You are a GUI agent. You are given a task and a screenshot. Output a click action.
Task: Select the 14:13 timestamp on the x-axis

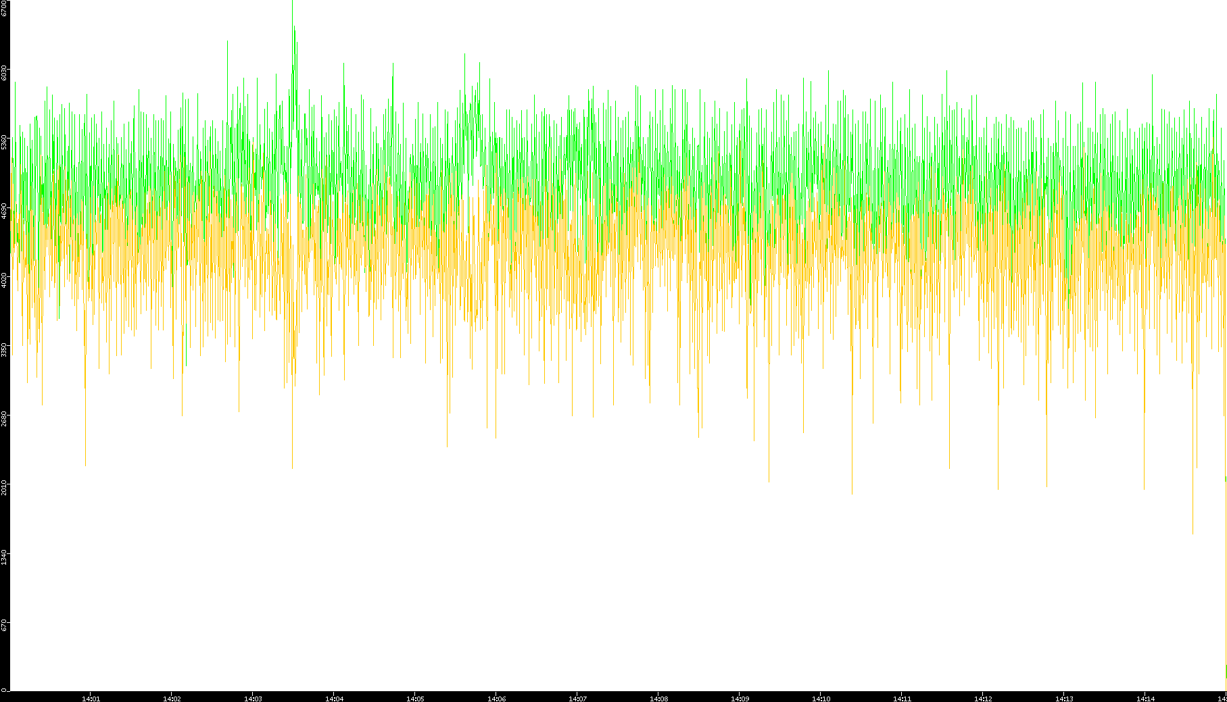[x=1064, y=699]
